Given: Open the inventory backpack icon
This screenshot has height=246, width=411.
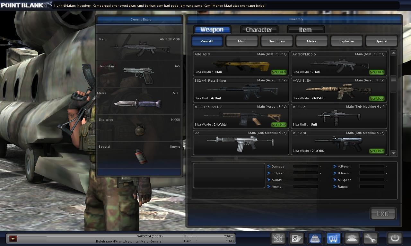Looking at the screenshot, I should click(315, 238).
